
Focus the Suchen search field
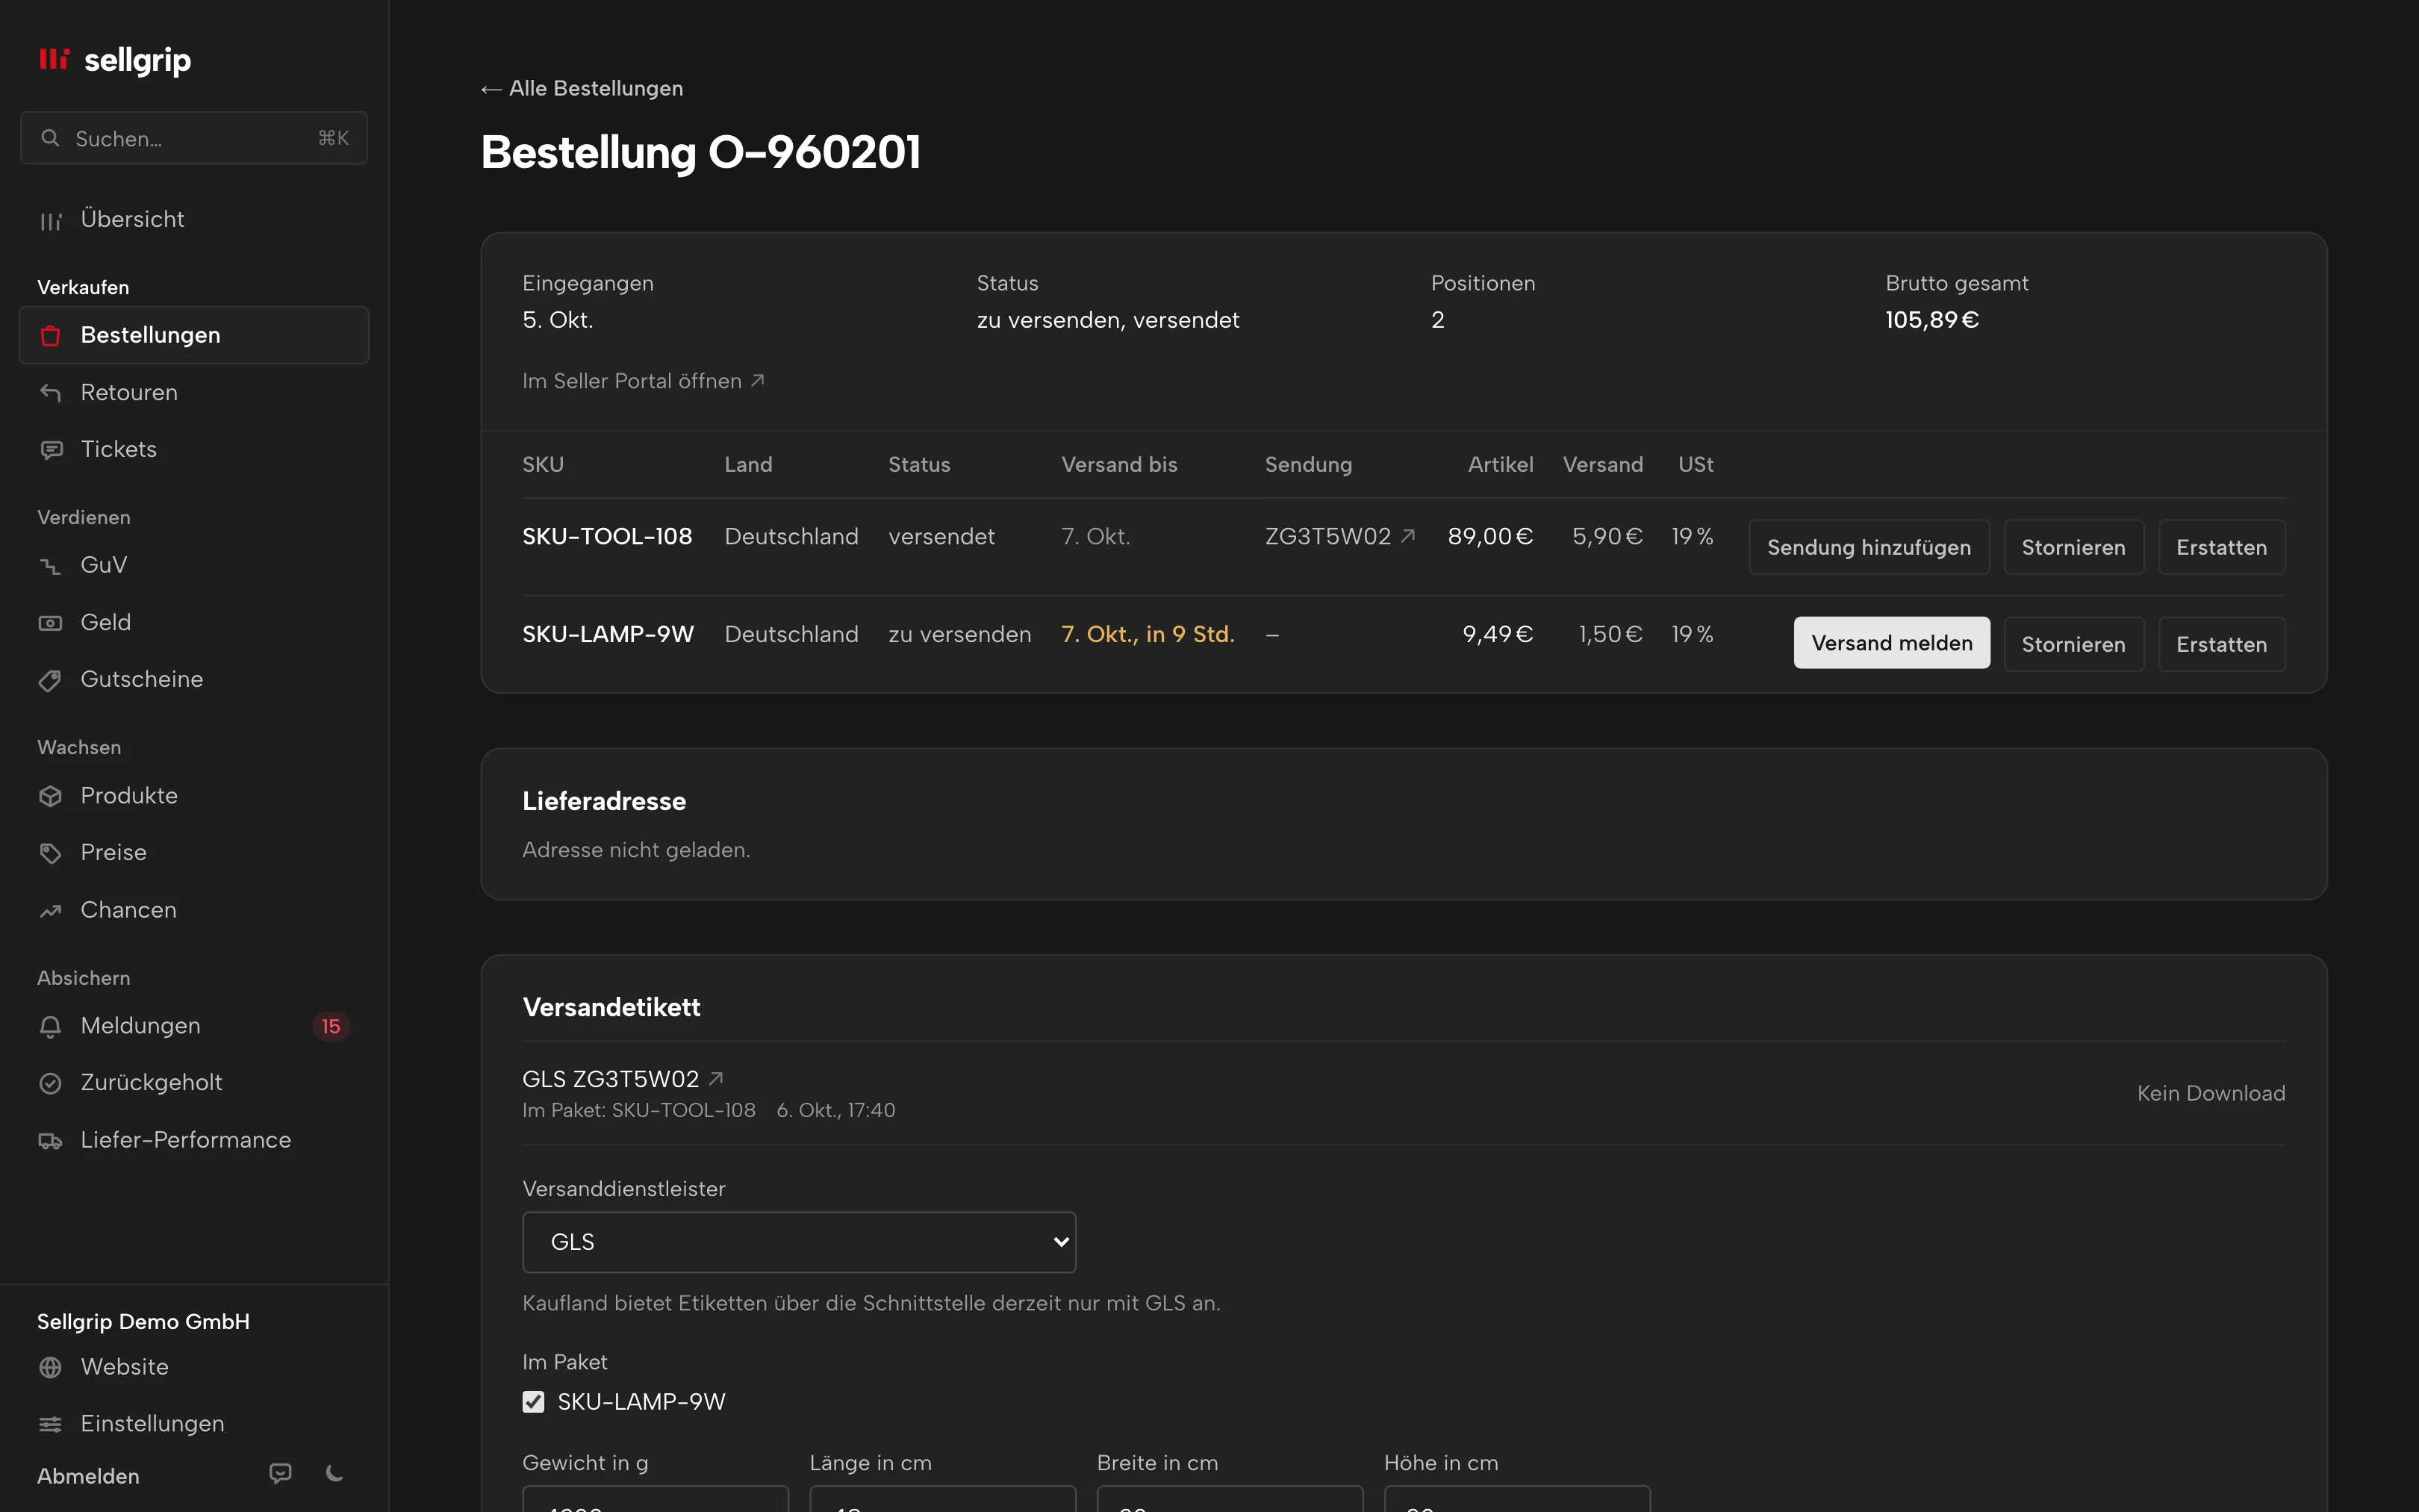pos(194,138)
